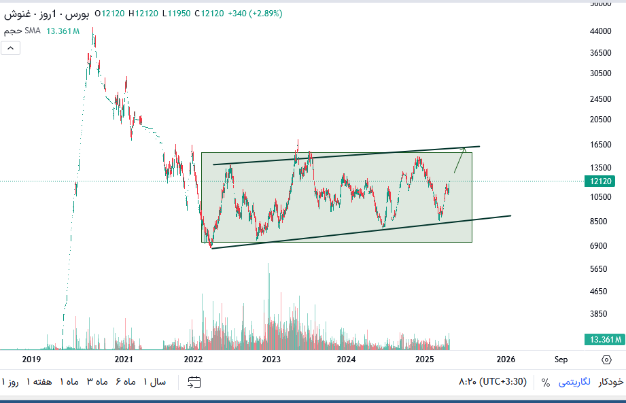Toggle logarithmic scale "لگاریتمی"
Viewport: 626px width, 403px height.
point(574,382)
